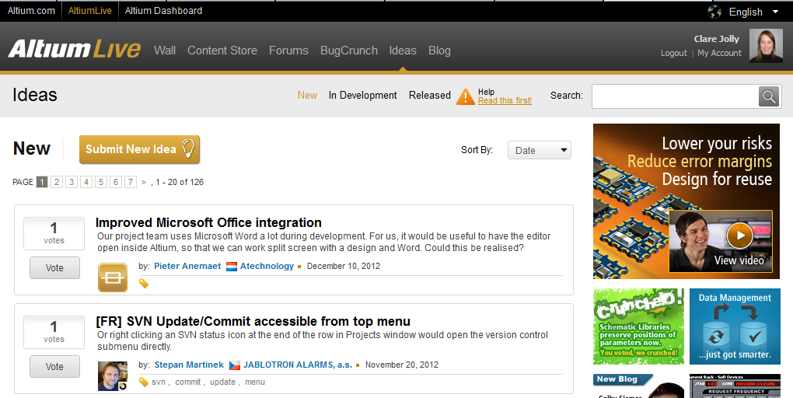Click the orange warning Help icon
The height and width of the screenshot is (398, 793).
click(465, 96)
